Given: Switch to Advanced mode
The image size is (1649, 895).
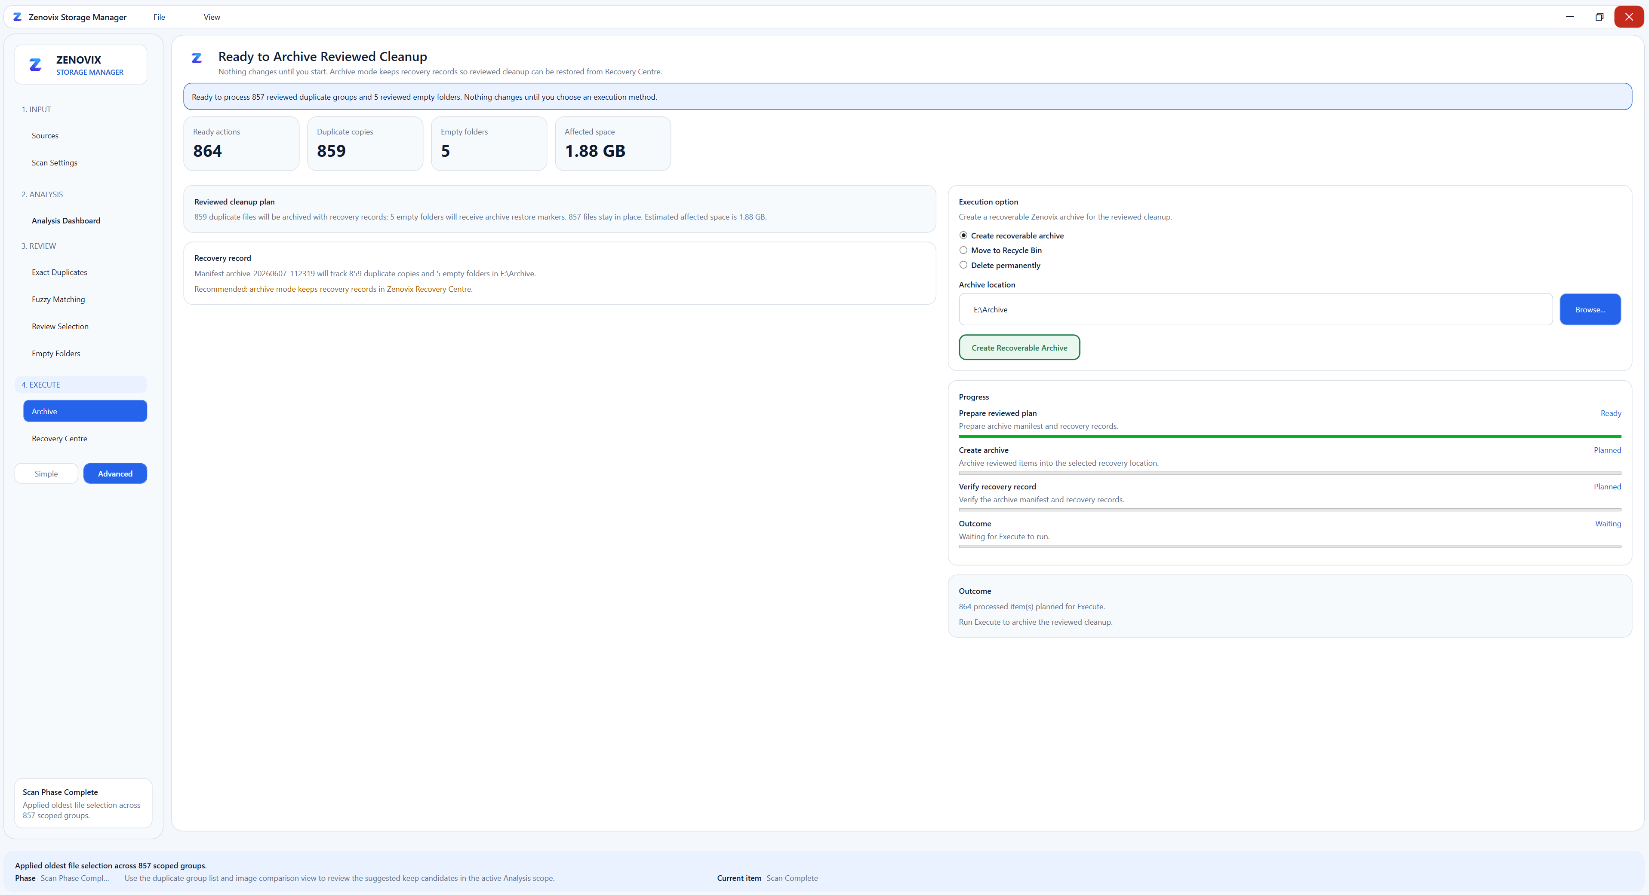Looking at the screenshot, I should click(x=115, y=474).
